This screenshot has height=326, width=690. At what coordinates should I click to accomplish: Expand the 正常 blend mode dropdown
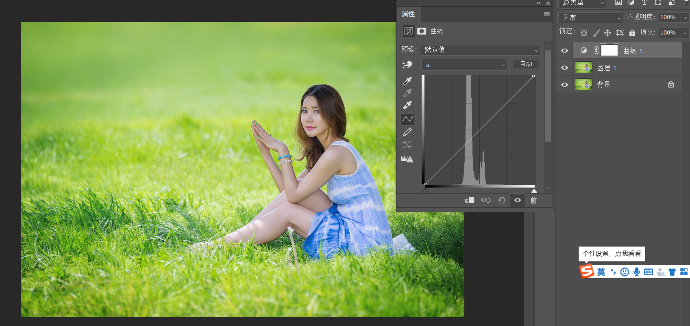coord(591,18)
